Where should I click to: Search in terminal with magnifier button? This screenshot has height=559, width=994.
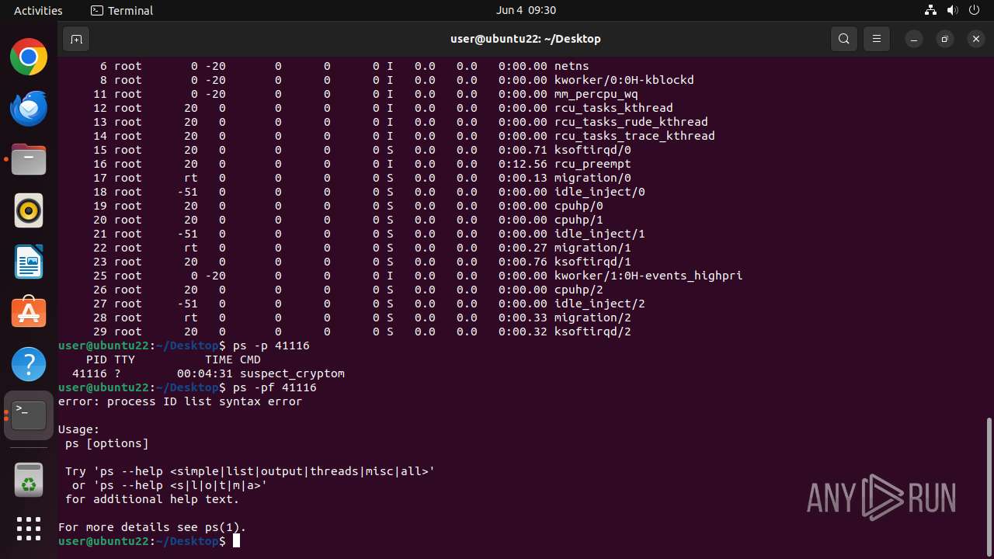tap(844, 39)
